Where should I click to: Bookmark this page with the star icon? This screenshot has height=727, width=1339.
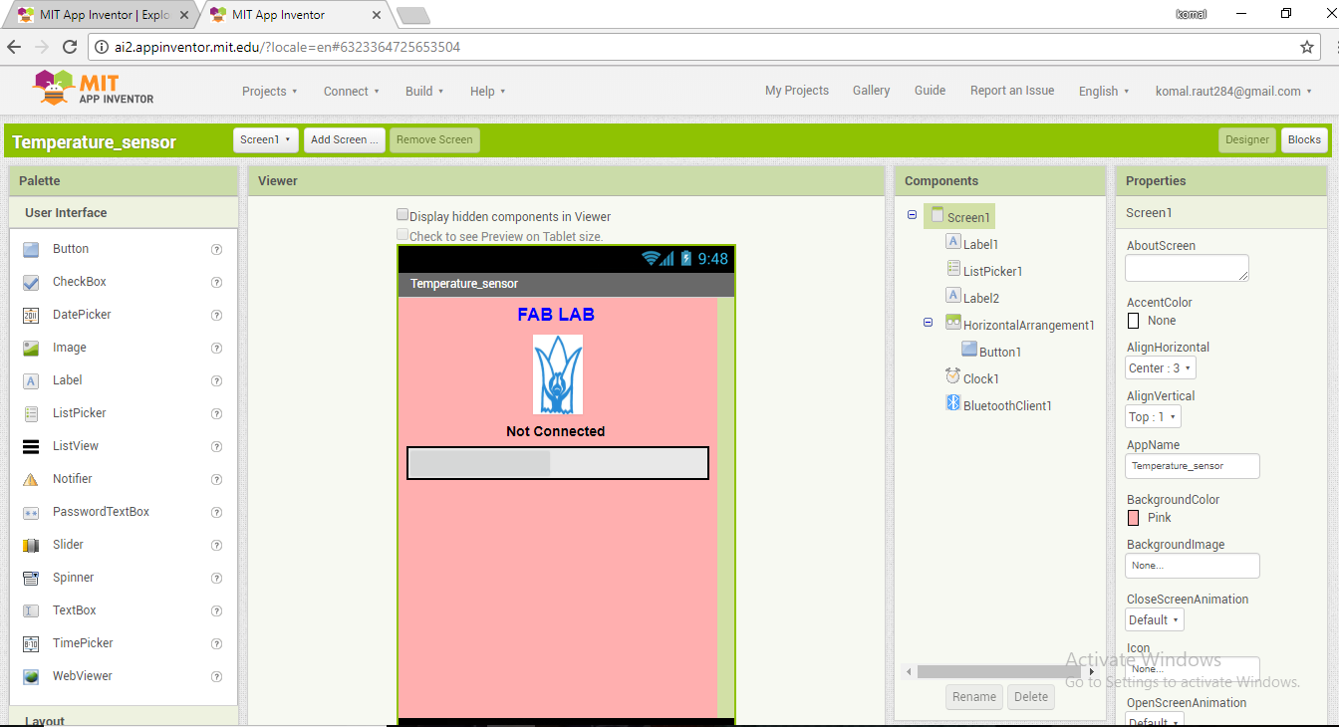pos(1307,47)
